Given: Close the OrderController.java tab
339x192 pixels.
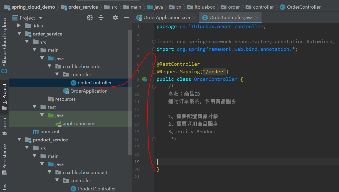Looking at the screenshot, I should [257, 18].
